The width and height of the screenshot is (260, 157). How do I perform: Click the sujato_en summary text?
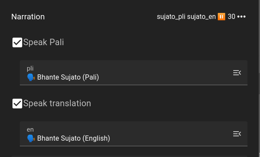click(x=201, y=17)
